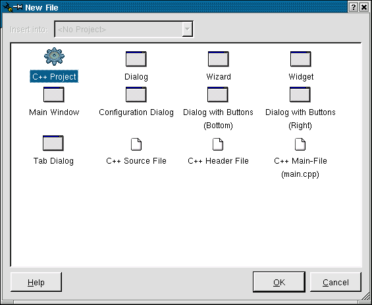Select the C++ Project gear icon
Viewport: 372px width, 305px height.
click(x=55, y=57)
